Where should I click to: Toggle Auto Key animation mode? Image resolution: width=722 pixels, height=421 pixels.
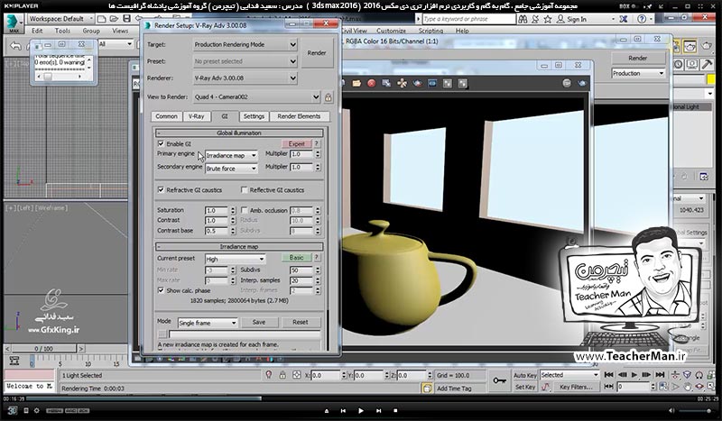coord(525,375)
